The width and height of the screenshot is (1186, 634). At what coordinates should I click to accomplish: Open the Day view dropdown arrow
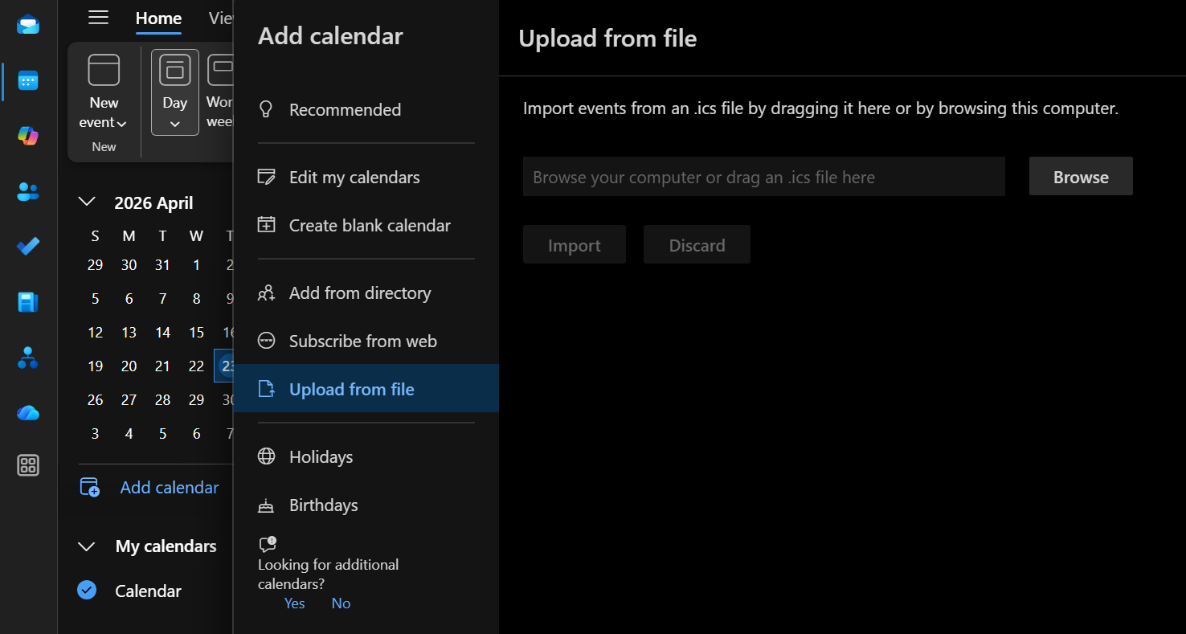174,125
